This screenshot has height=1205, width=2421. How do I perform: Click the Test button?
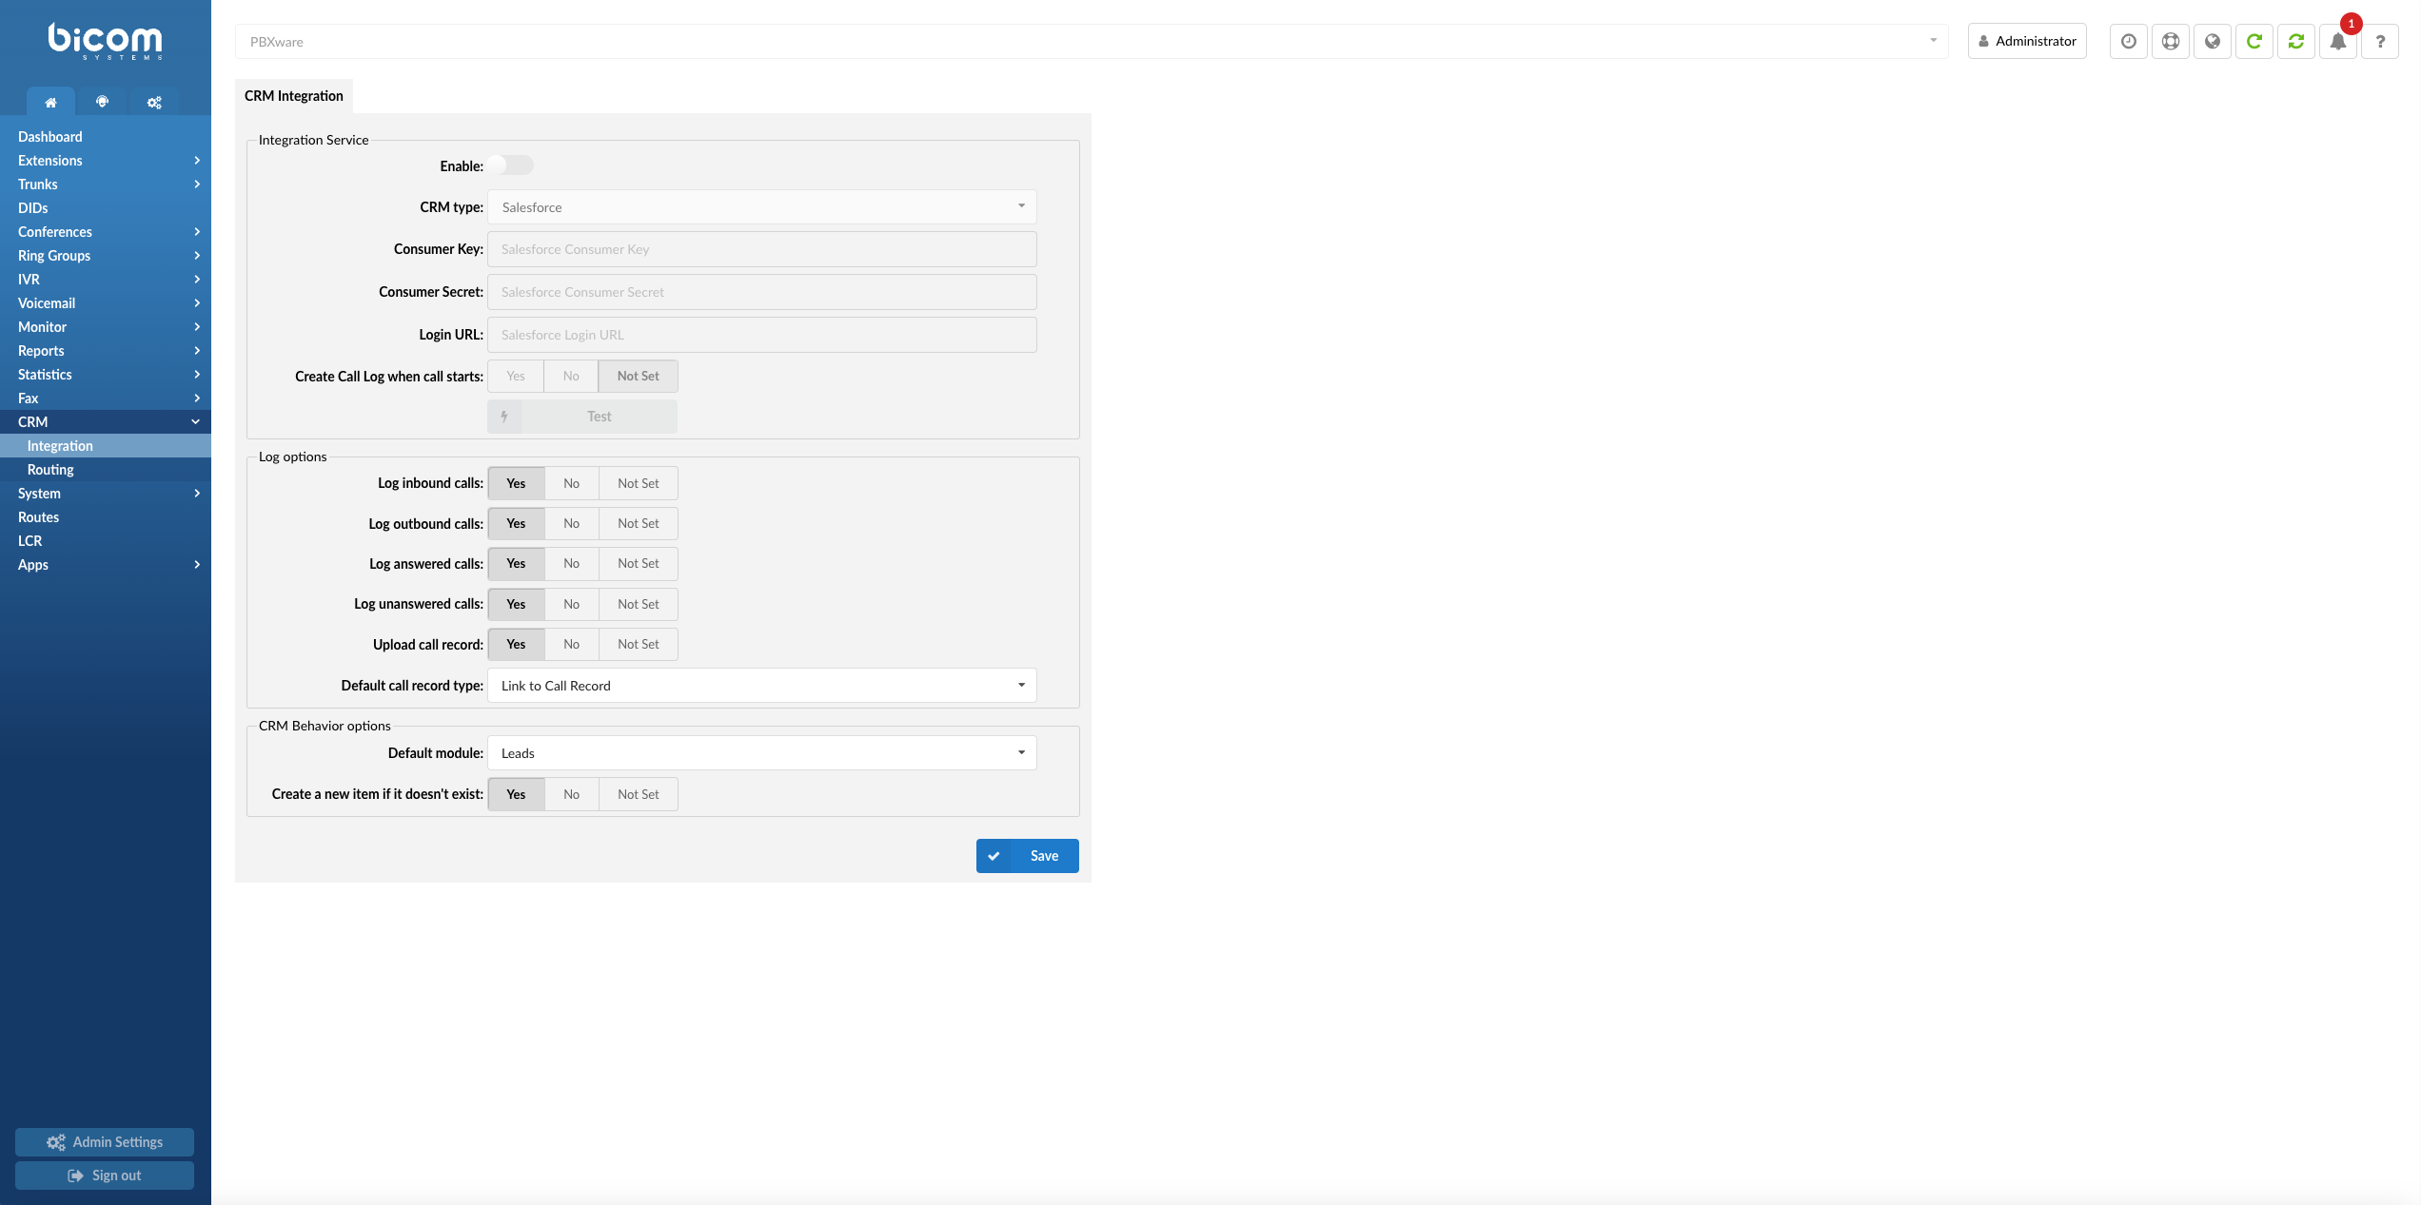click(x=600, y=415)
